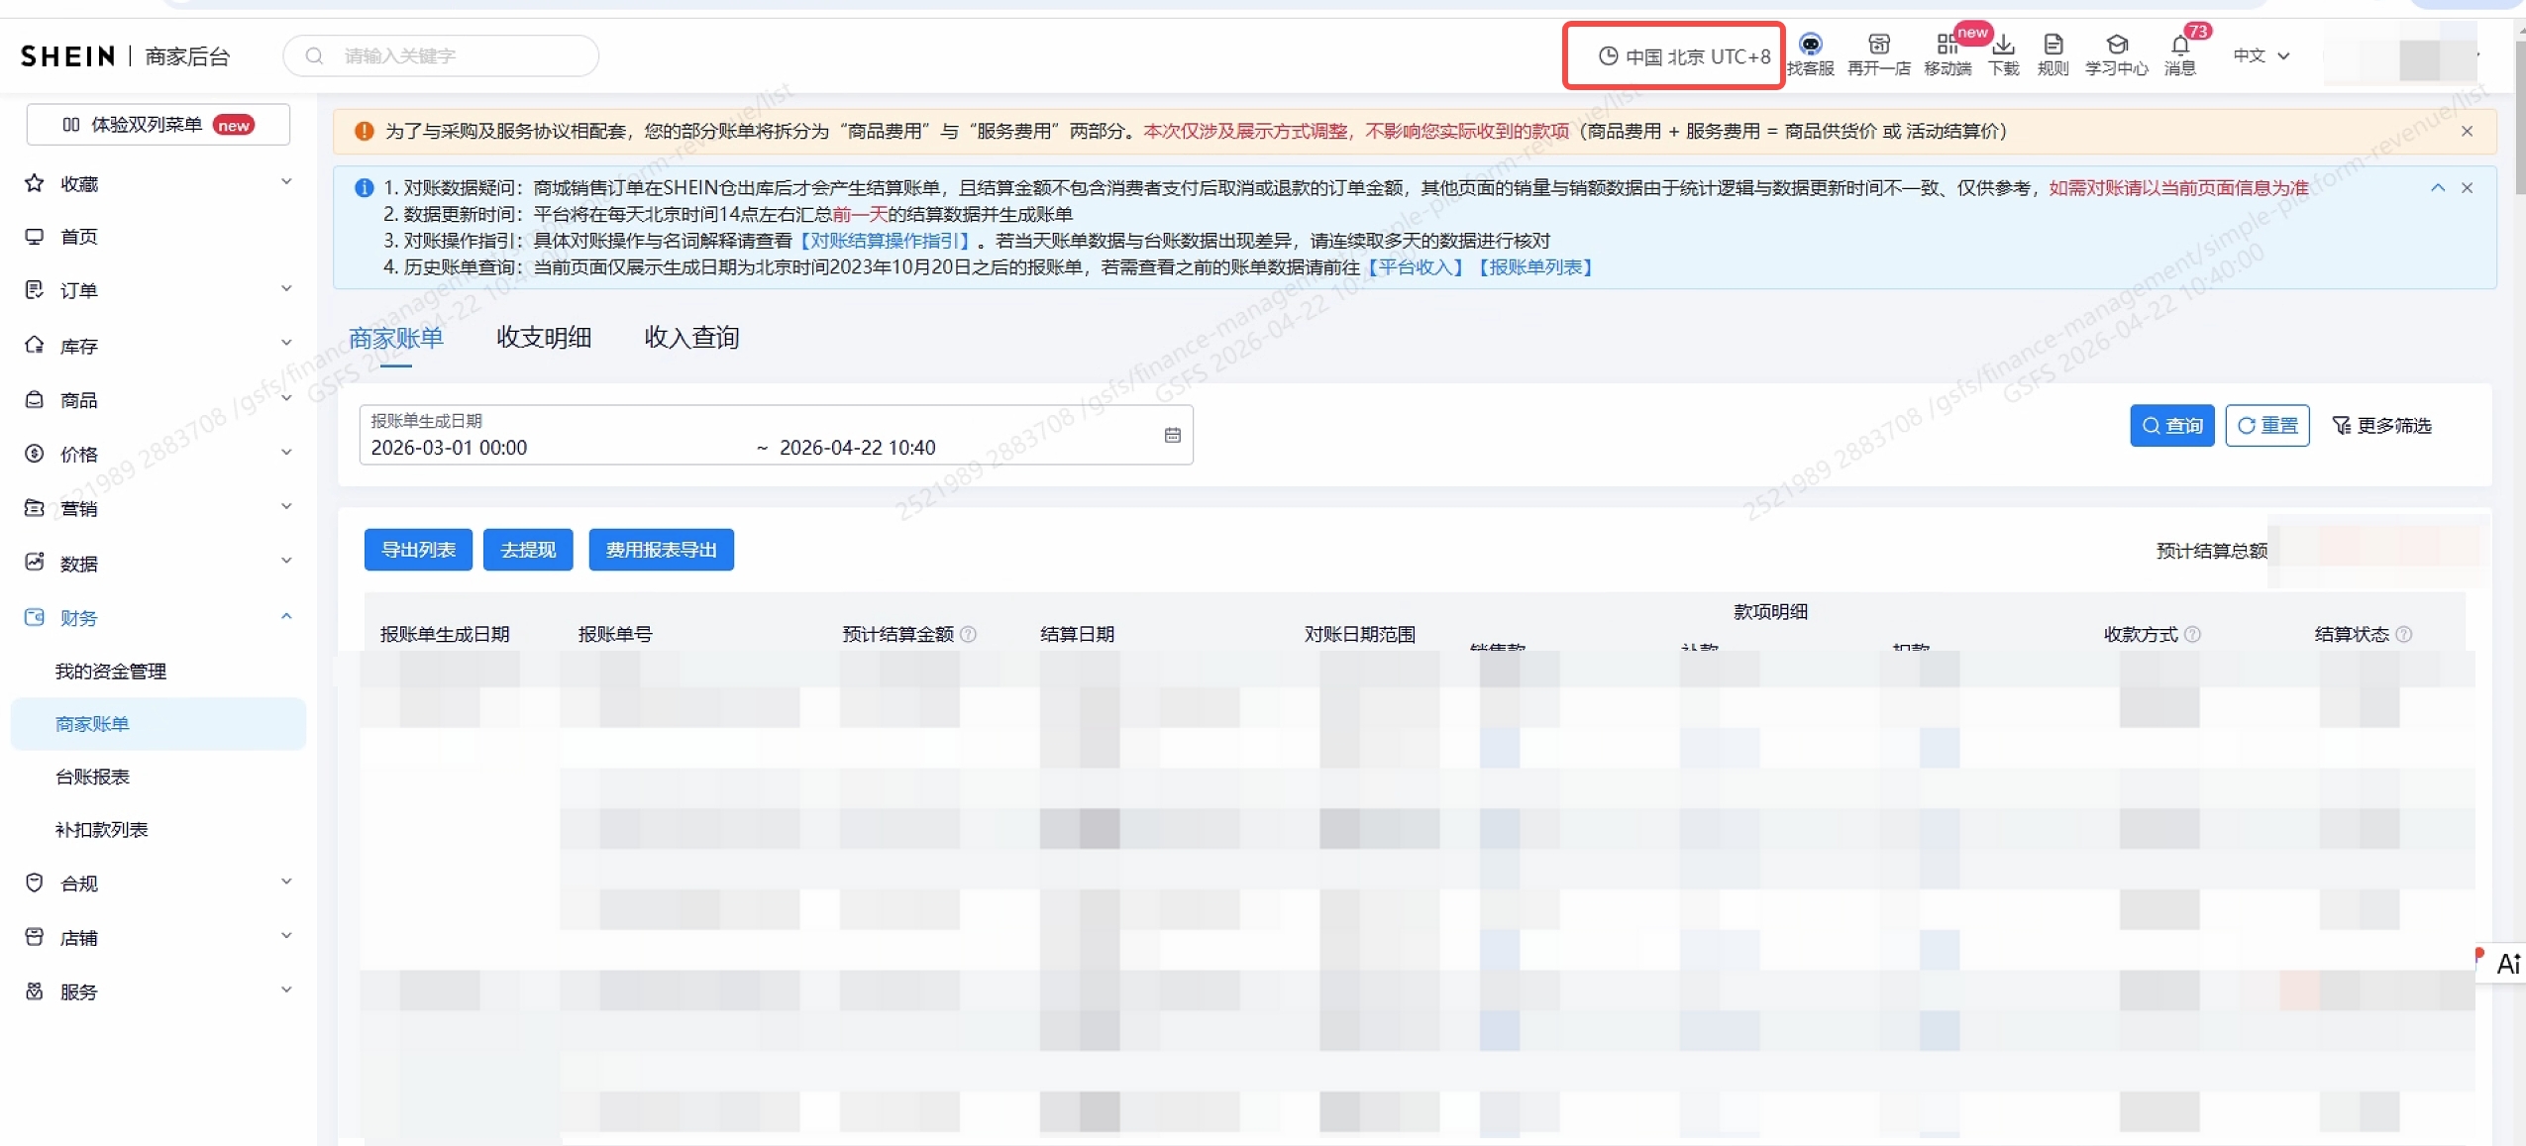The width and height of the screenshot is (2526, 1146).
Task: Open the 规则 rules document icon
Action: click(2052, 46)
